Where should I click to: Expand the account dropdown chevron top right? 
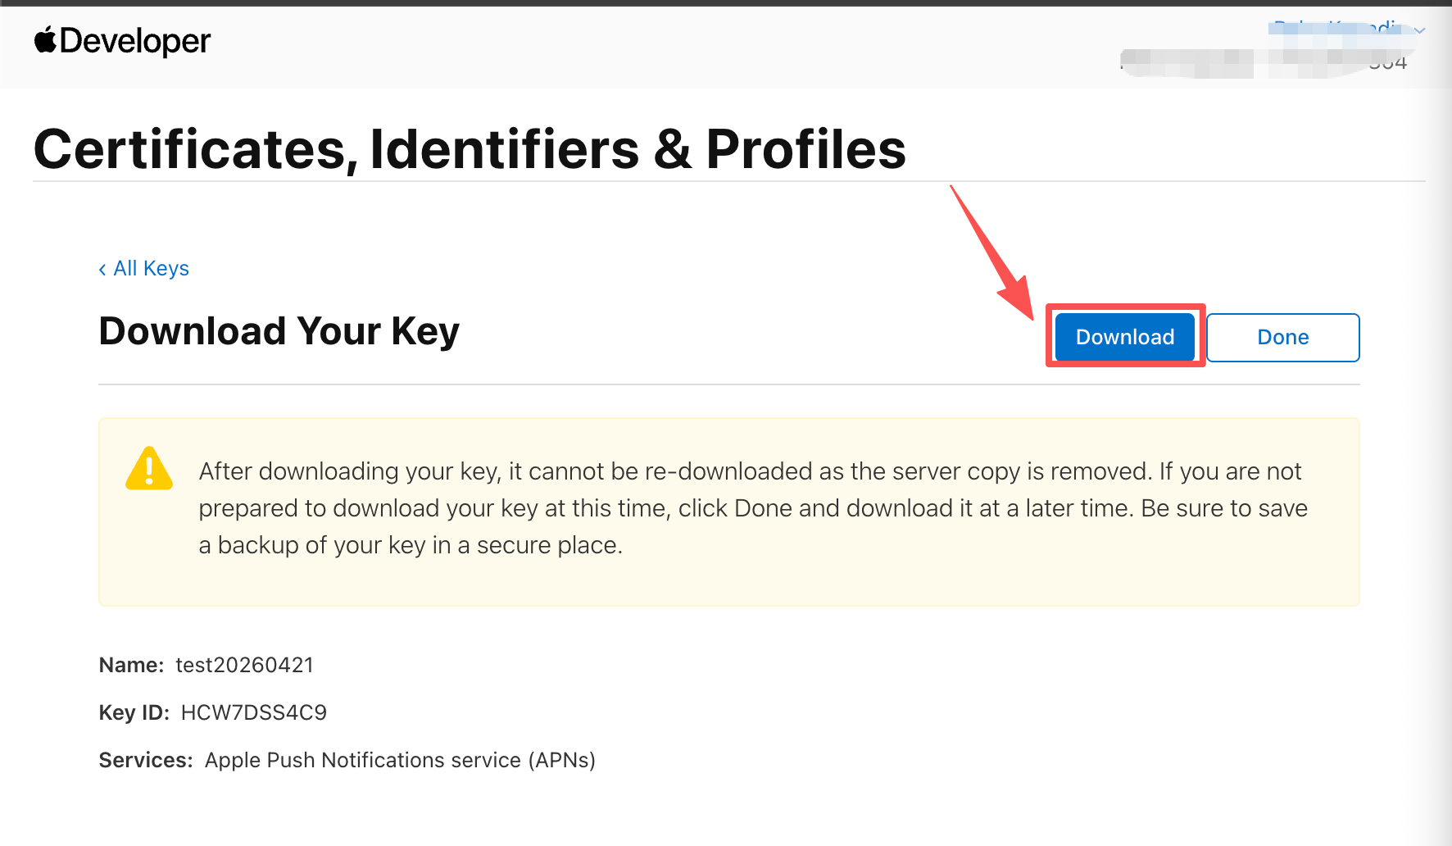click(1420, 30)
